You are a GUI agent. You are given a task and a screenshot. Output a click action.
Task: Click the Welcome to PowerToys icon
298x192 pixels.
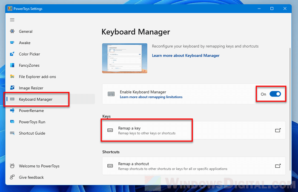(12, 166)
